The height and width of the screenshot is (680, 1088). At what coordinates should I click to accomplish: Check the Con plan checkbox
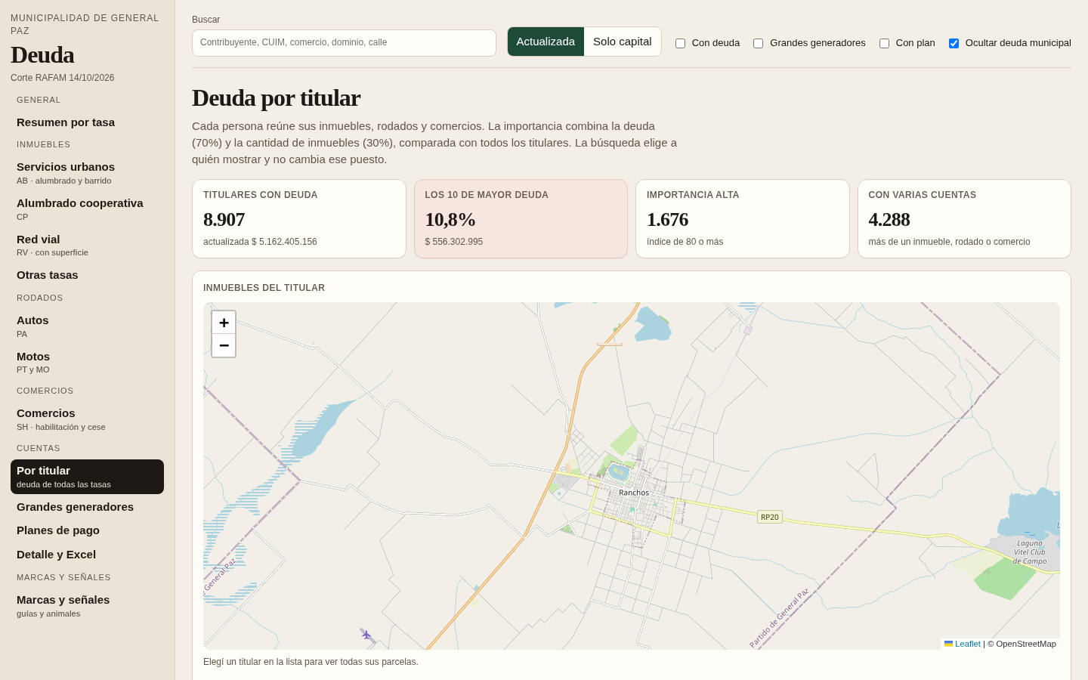pos(884,43)
